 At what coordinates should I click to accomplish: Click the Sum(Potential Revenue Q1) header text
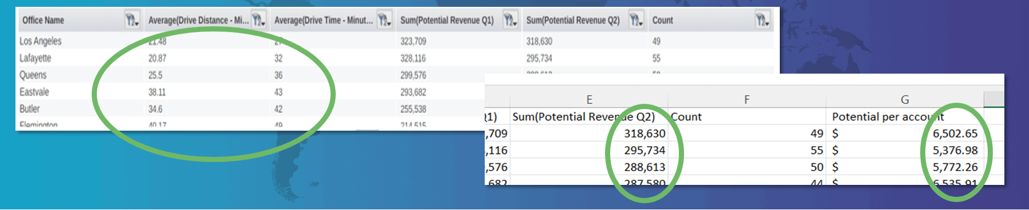(447, 21)
